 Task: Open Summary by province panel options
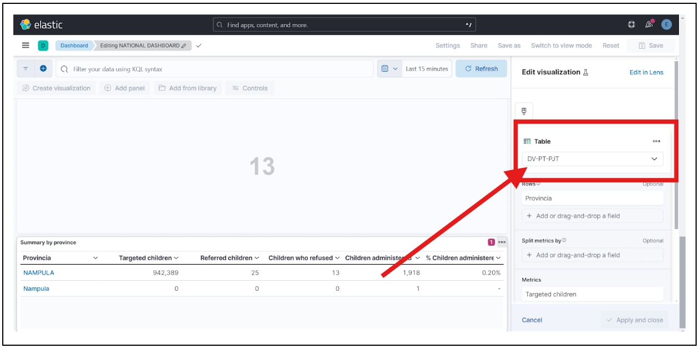tap(502, 242)
